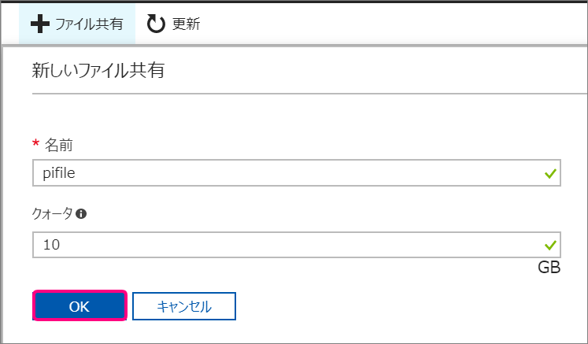Focus the クォータ number input box

(297, 245)
